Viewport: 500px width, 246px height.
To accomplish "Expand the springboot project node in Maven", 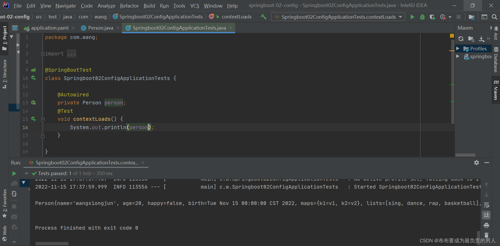I will tap(458, 56).
